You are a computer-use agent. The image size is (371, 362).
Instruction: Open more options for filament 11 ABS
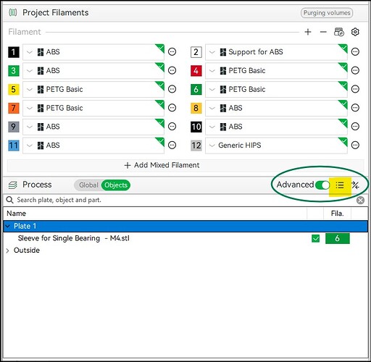(172, 145)
